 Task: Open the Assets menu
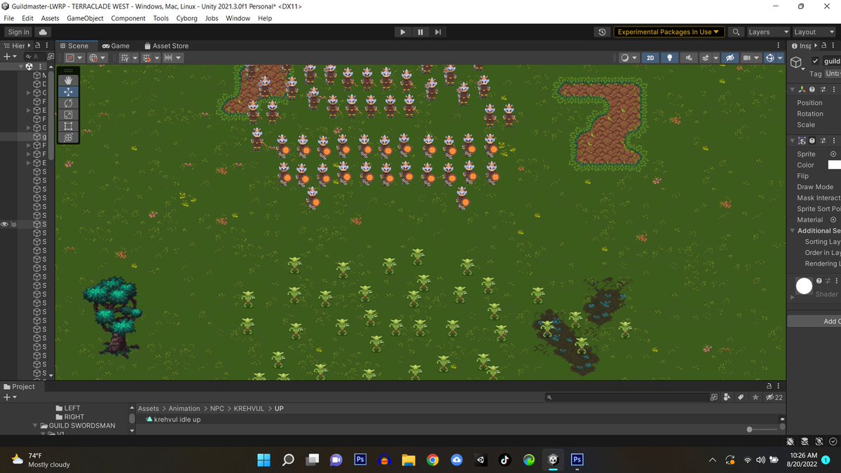point(50,18)
